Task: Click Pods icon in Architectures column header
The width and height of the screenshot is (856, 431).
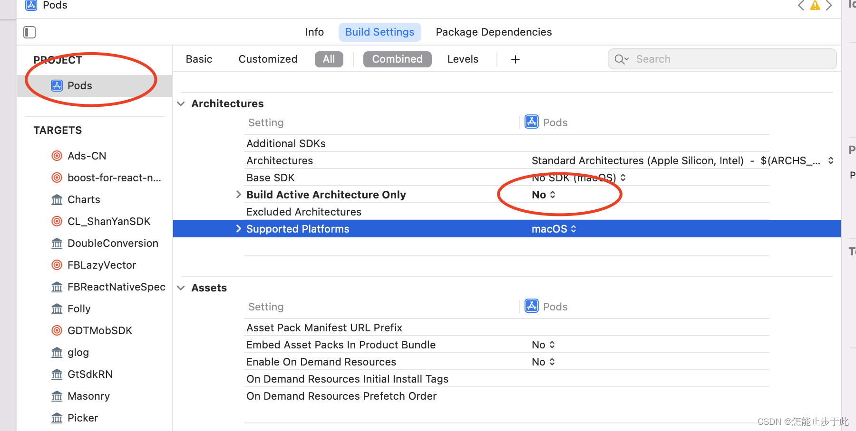Action: 532,122
